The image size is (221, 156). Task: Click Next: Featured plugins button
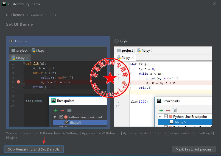click(x=194, y=149)
